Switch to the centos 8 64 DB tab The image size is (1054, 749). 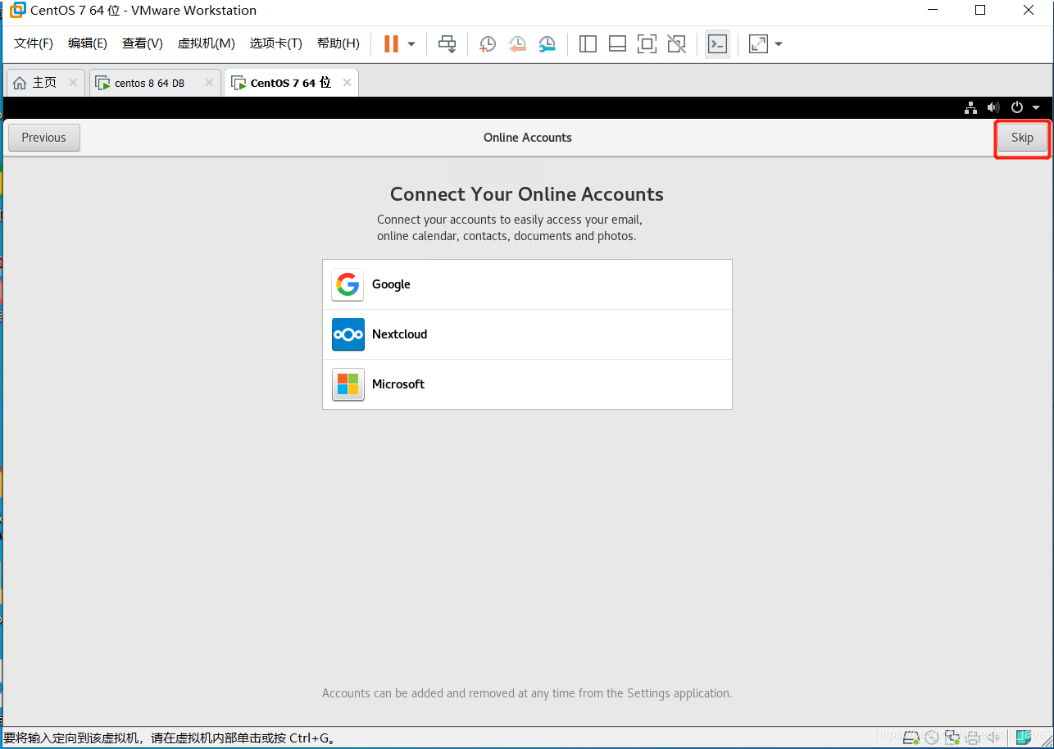(x=155, y=83)
